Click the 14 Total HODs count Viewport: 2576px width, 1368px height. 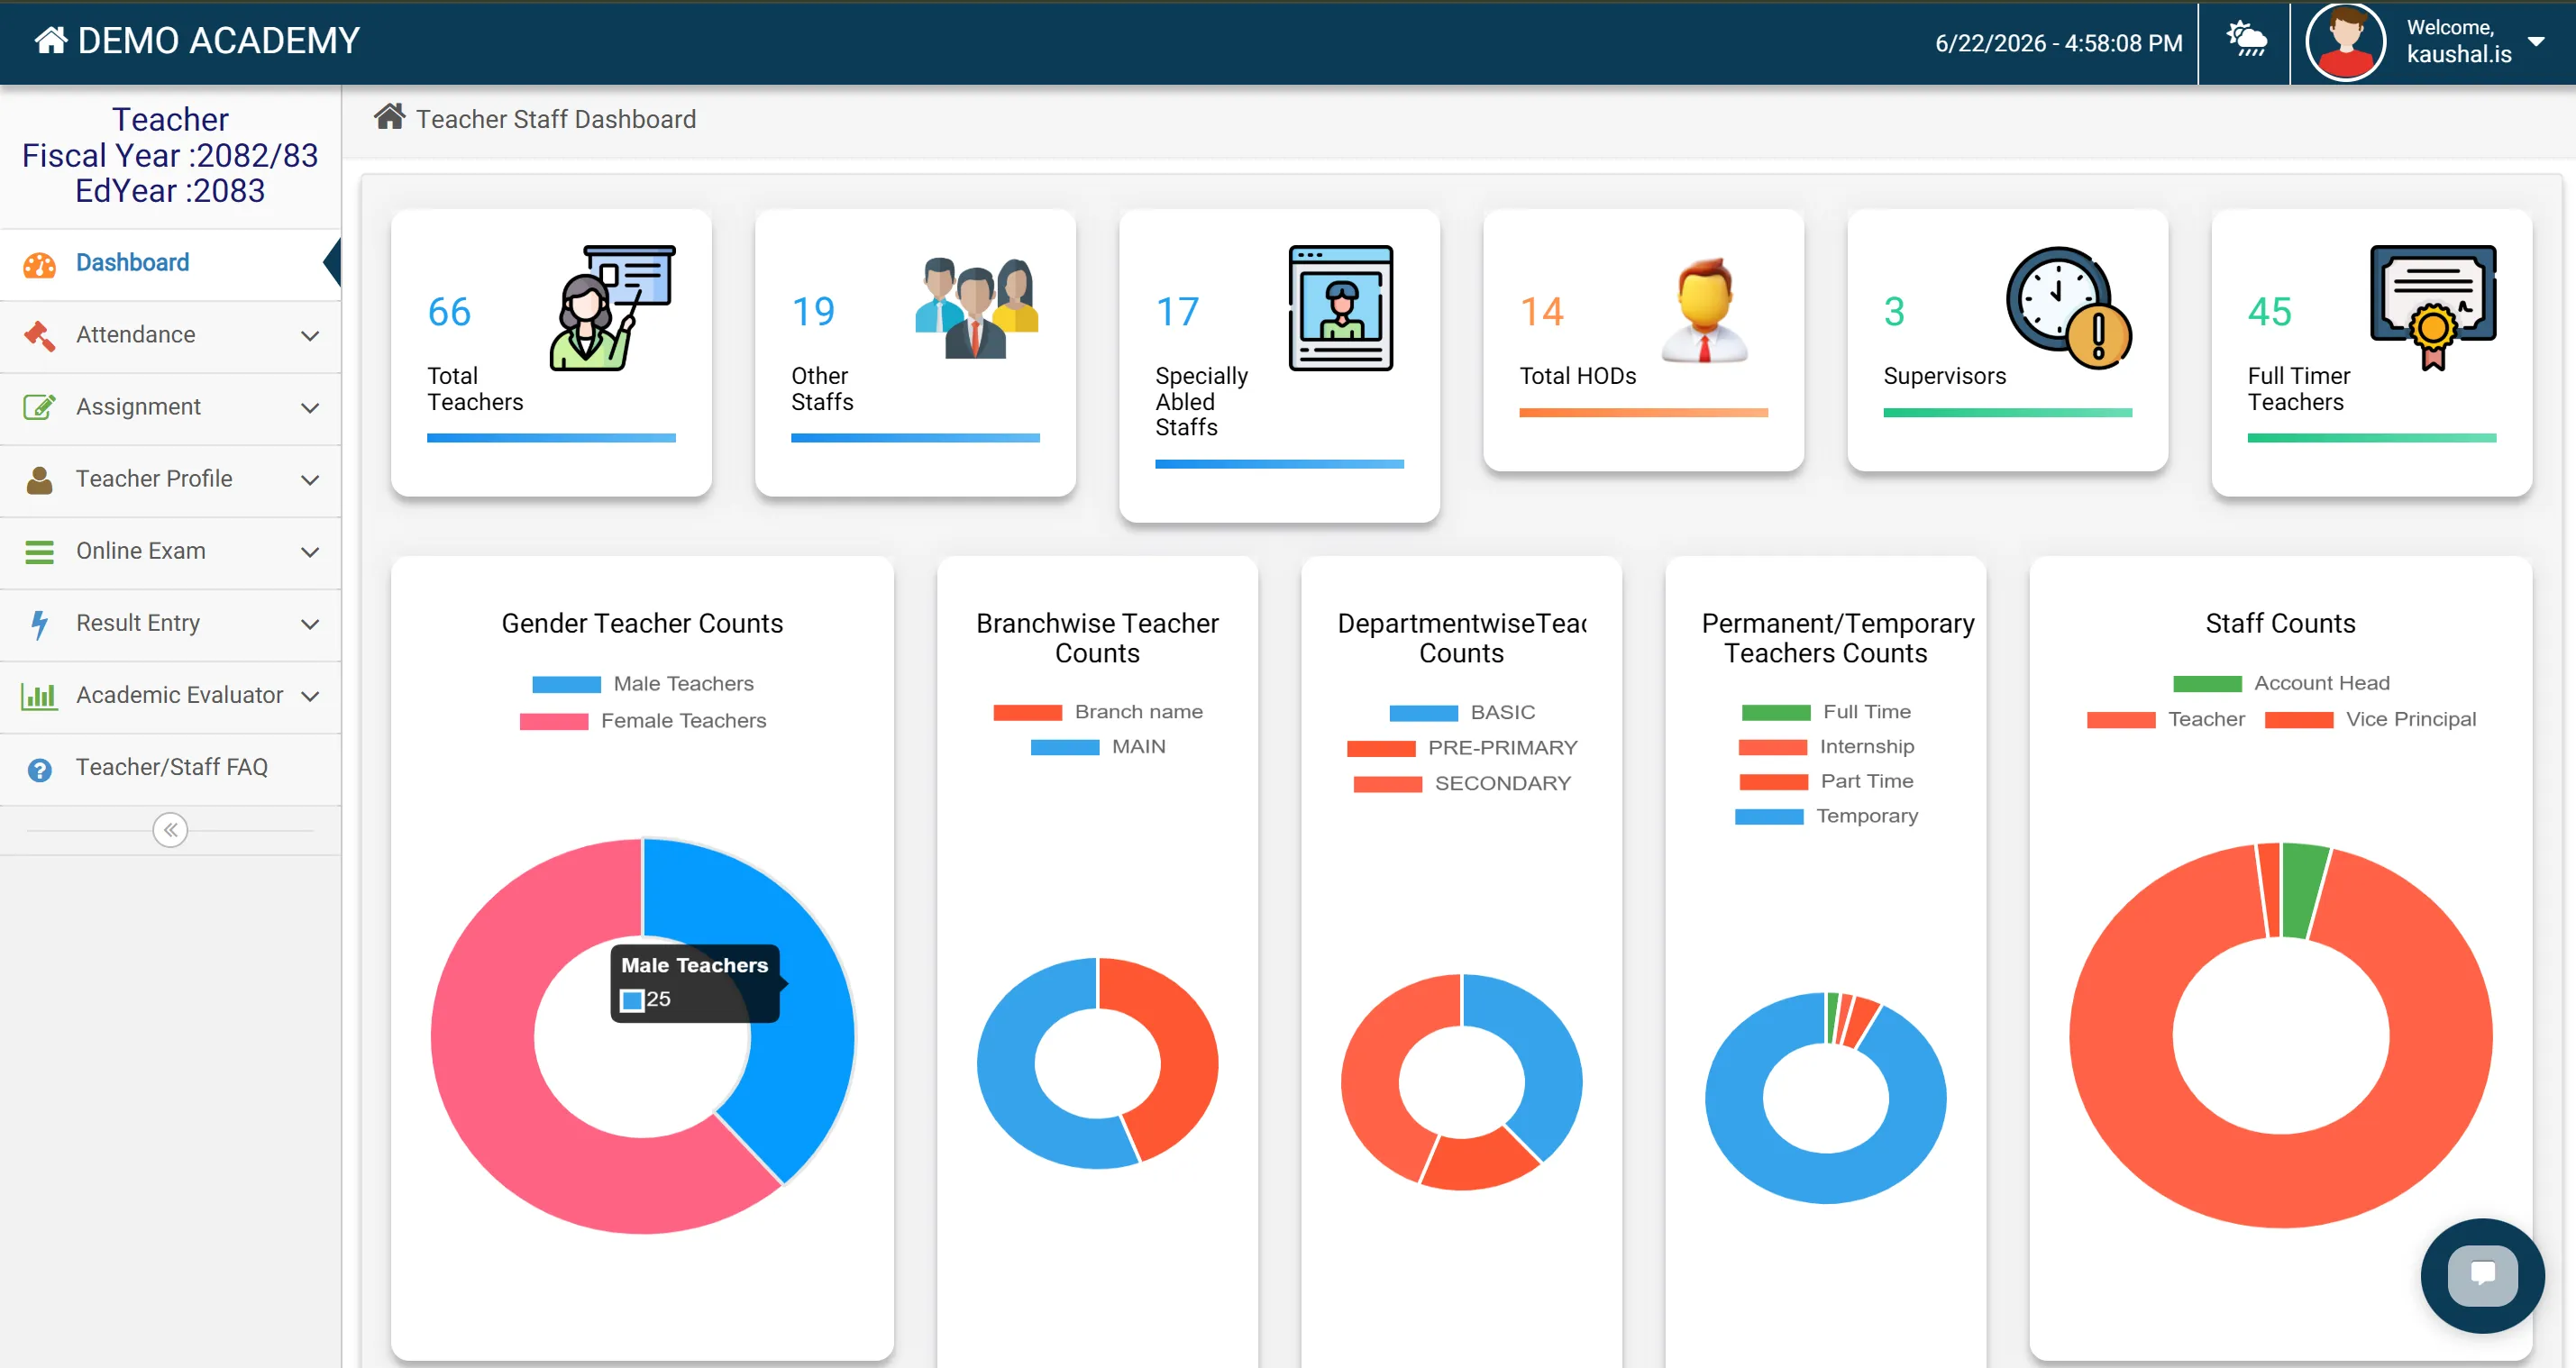[x=1541, y=312]
